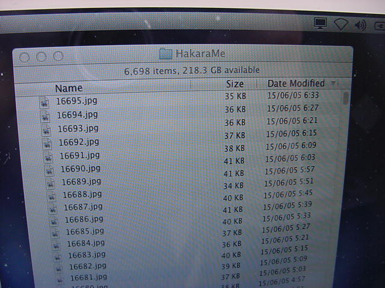Select the file name 16681.jpg
385x288 pixels.
point(88,277)
